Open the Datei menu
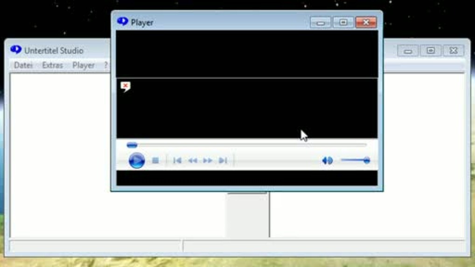The image size is (475, 267). coord(23,65)
